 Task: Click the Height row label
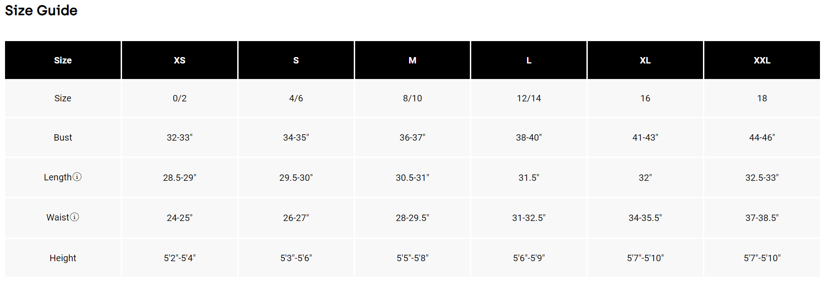(63, 258)
